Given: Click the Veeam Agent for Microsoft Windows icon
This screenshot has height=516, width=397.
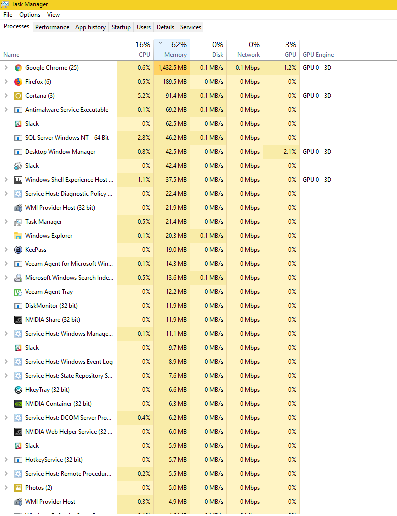Looking at the screenshot, I should click(x=18, y=264).
